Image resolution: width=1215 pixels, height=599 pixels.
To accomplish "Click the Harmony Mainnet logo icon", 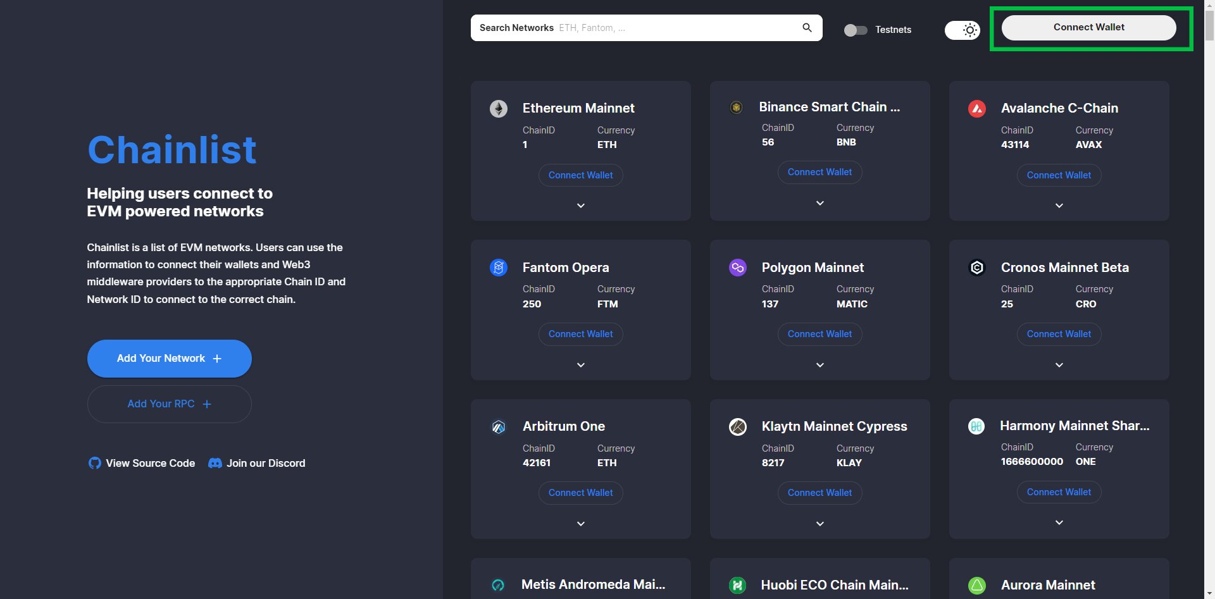I will (976, 426).
